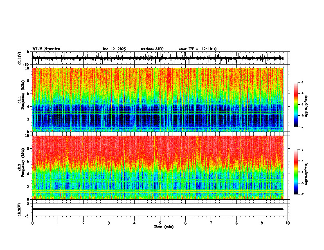Click the 8 kHz tick on ch.2 frequency axis
The height and width of the screenshot is (250, 324).
(28, 149)
